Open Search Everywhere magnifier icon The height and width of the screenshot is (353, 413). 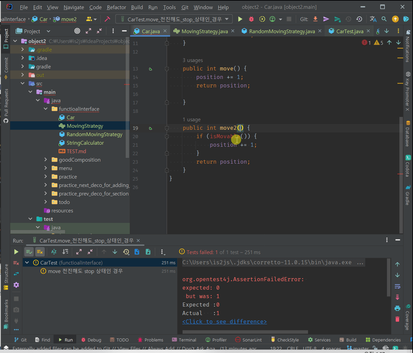[384, 19]
